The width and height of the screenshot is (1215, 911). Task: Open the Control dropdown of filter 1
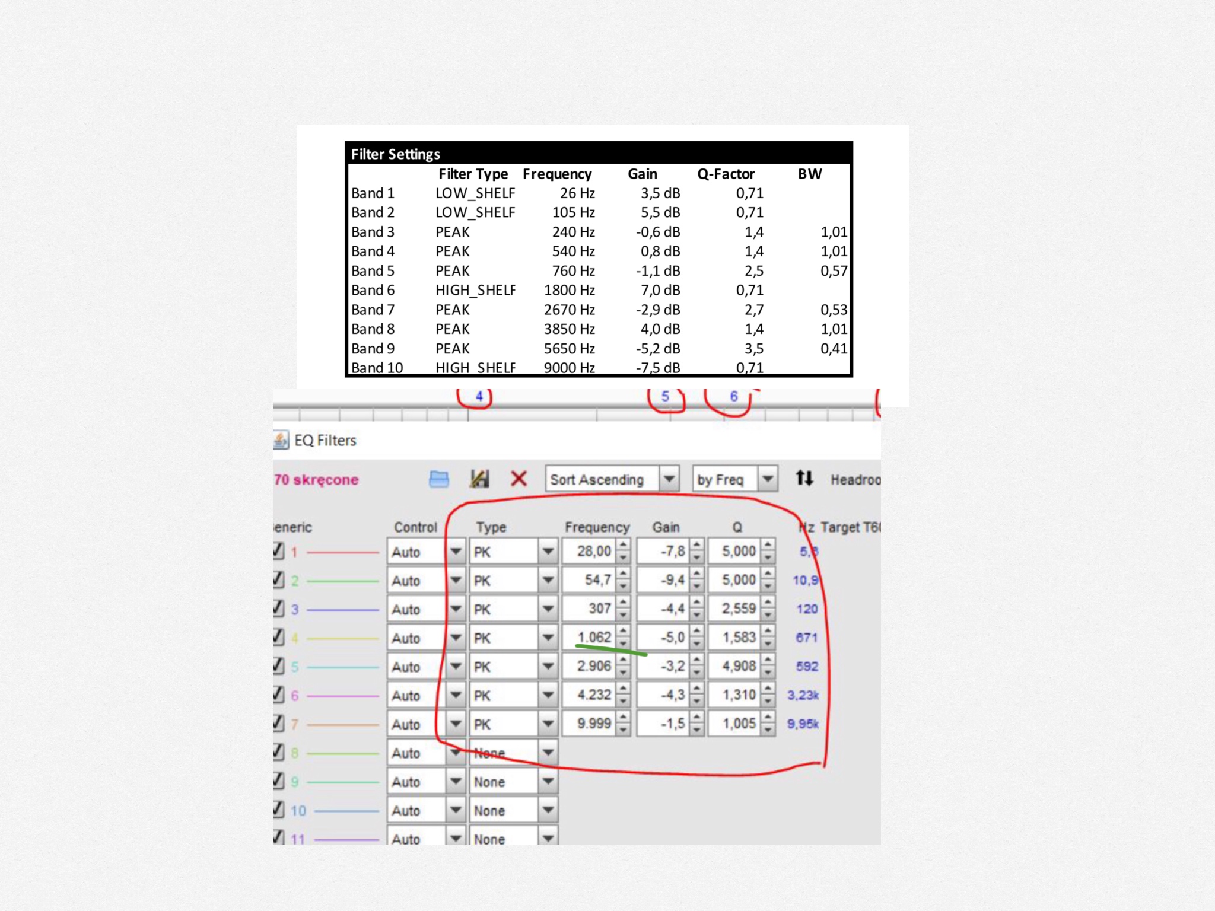pos(425,552)
